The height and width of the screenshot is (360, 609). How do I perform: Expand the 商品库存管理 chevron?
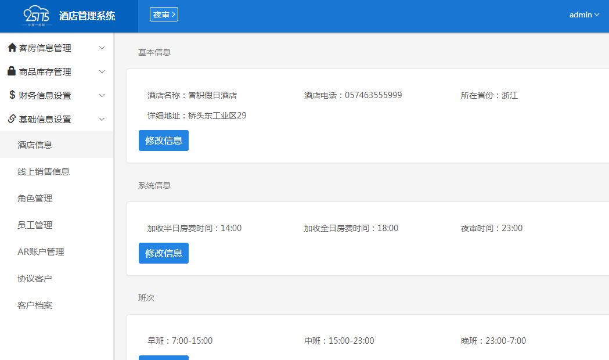click(x=102, y=72)
